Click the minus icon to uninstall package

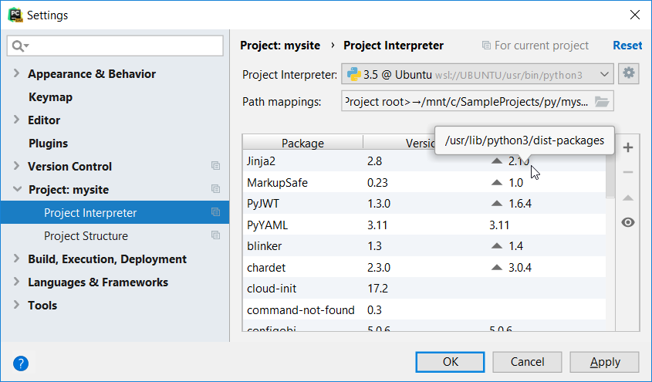pyautogui.click(x=628, y=172)
